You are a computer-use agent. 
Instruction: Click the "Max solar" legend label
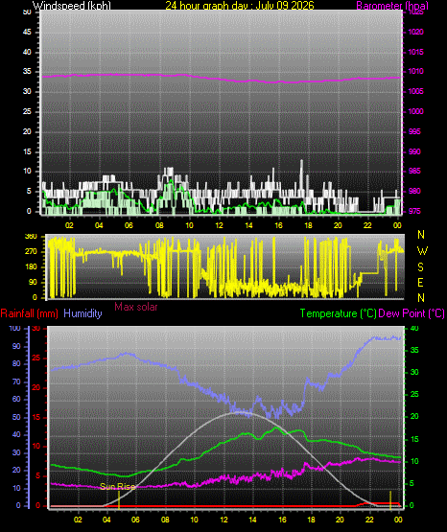tap(136, 307)
